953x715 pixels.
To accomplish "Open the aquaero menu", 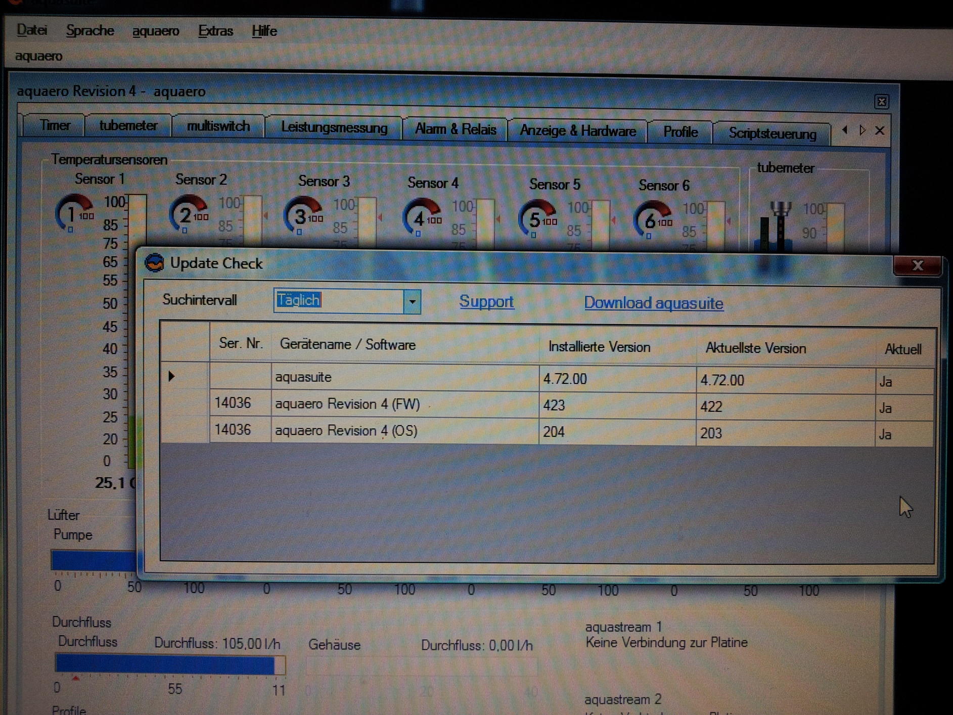I will pyautogui.click(x=156, y=31).
